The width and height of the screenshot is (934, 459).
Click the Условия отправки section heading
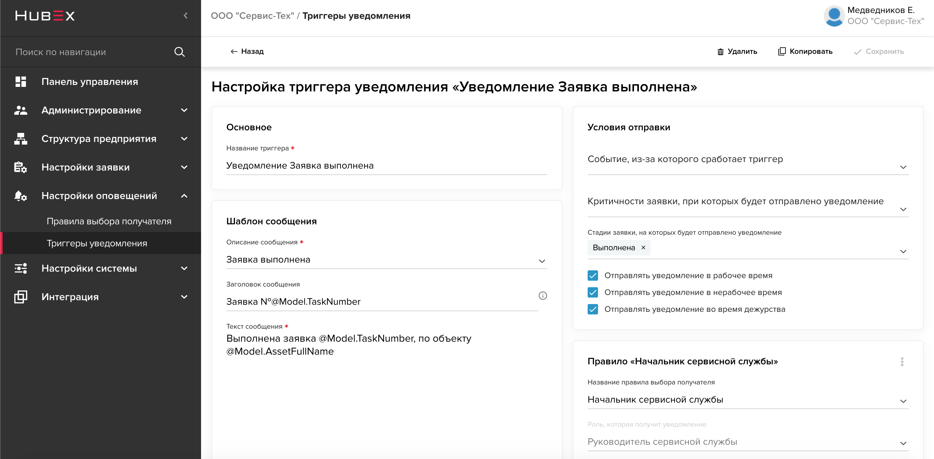[x=629, y=127]
